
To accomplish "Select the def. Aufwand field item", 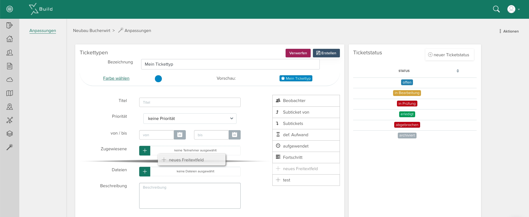I will coord(306,135).
